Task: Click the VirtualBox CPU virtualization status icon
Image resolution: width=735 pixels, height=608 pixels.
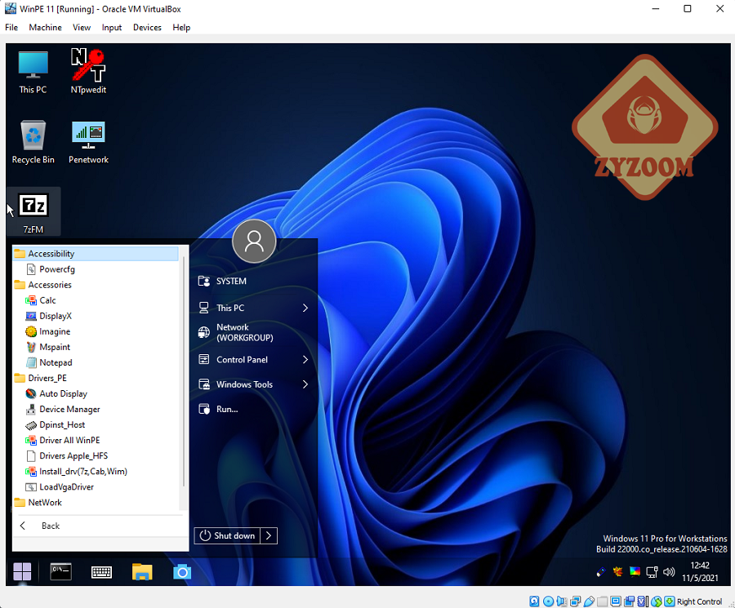Action: pyautogui.click(x=643, y=601)
